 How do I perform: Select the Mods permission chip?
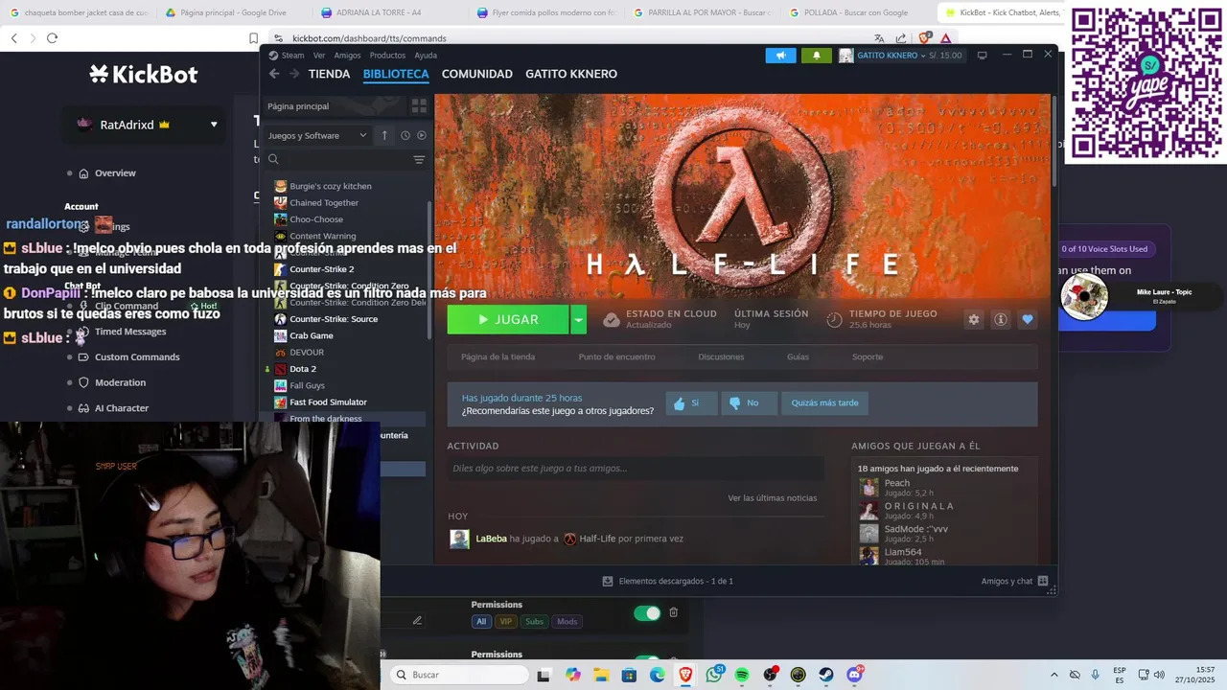tap(567, 622)
